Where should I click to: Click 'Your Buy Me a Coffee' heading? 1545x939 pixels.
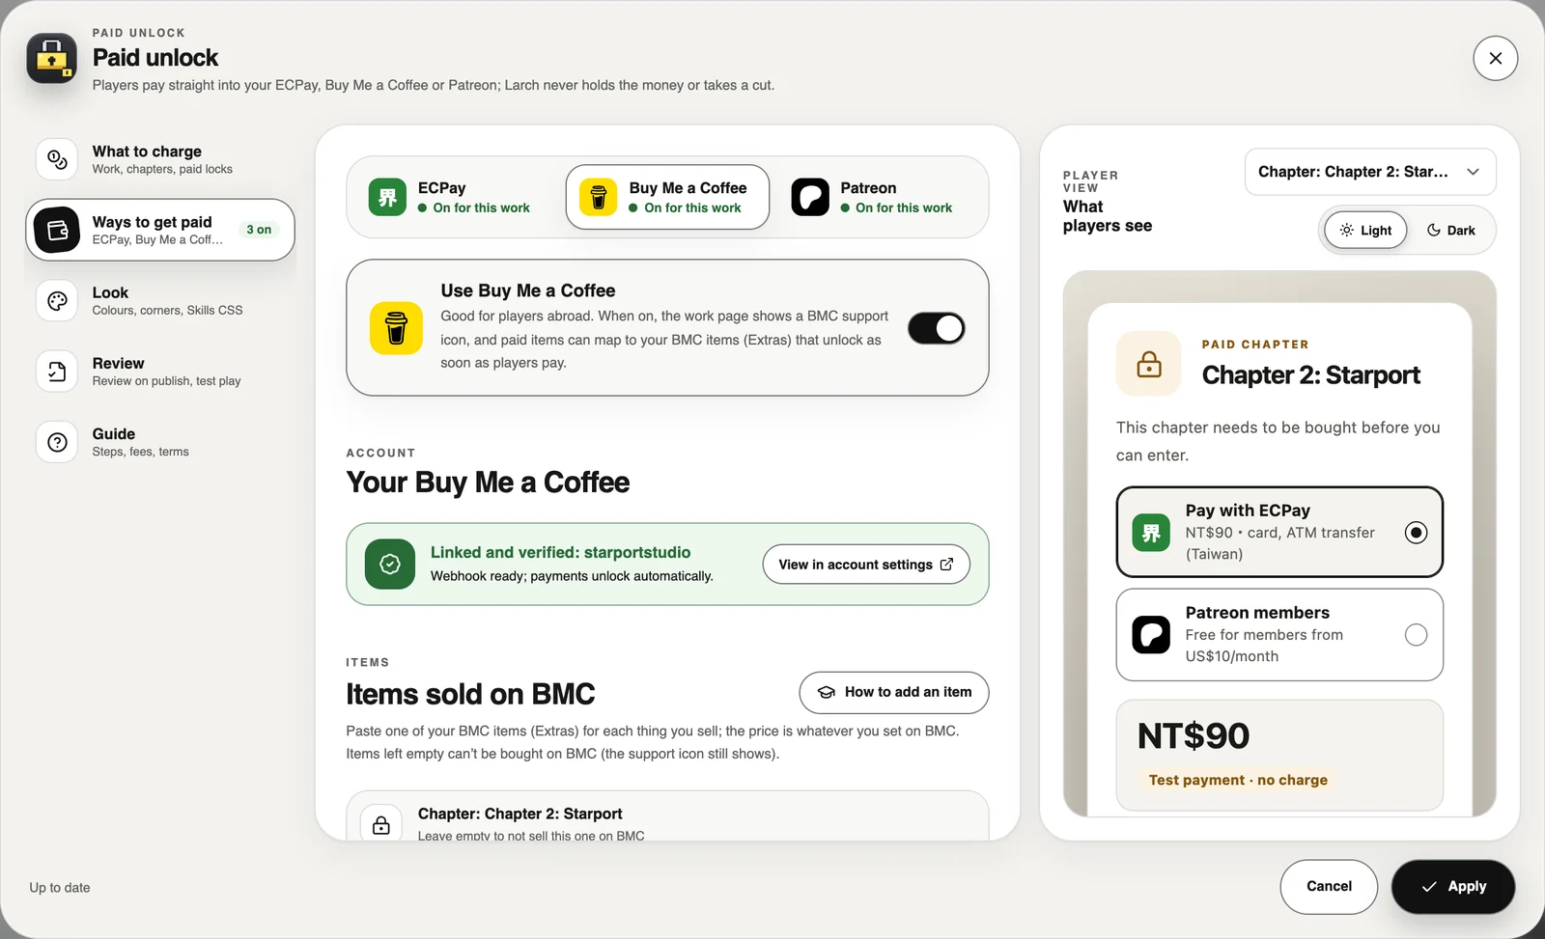(488, 483)
